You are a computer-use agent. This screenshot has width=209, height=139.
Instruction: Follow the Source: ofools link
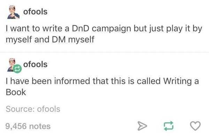click(x=33, y=109)
